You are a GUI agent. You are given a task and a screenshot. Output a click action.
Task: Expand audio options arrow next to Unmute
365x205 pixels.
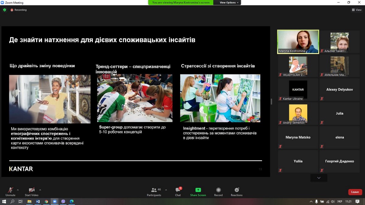(18, 190)
